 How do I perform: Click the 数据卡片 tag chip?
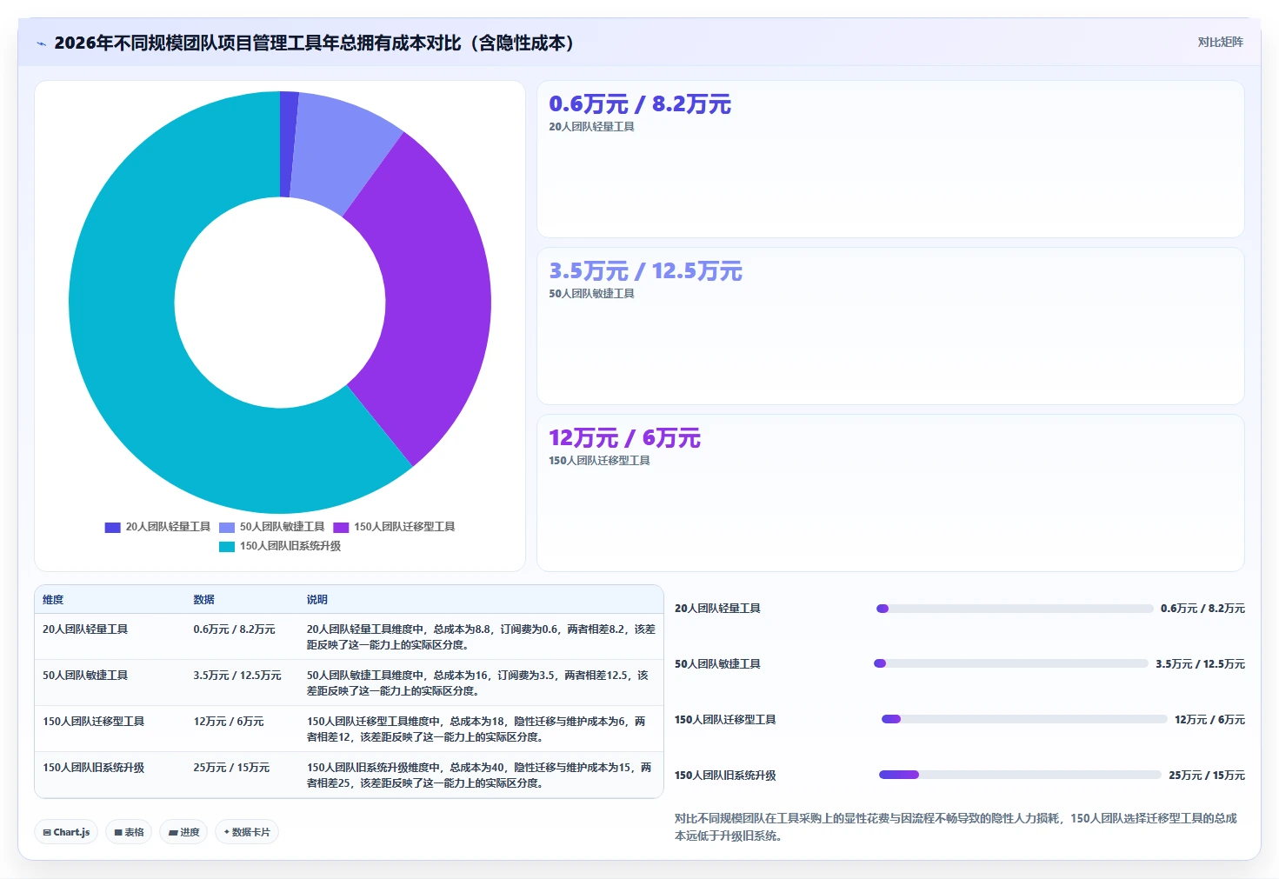coord(247,832)
